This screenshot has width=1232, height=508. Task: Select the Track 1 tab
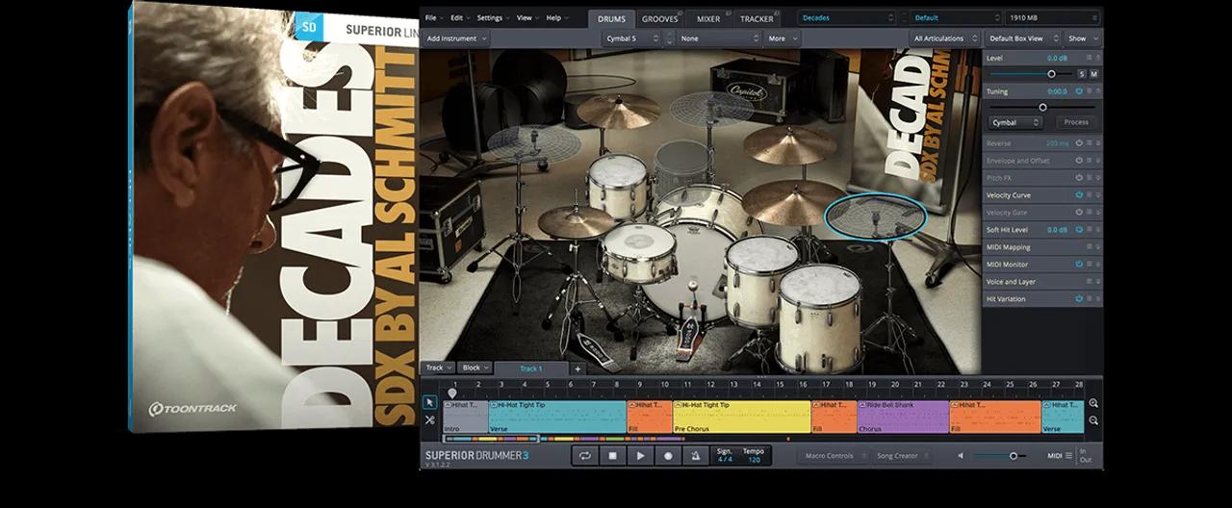tap(531, 368)
